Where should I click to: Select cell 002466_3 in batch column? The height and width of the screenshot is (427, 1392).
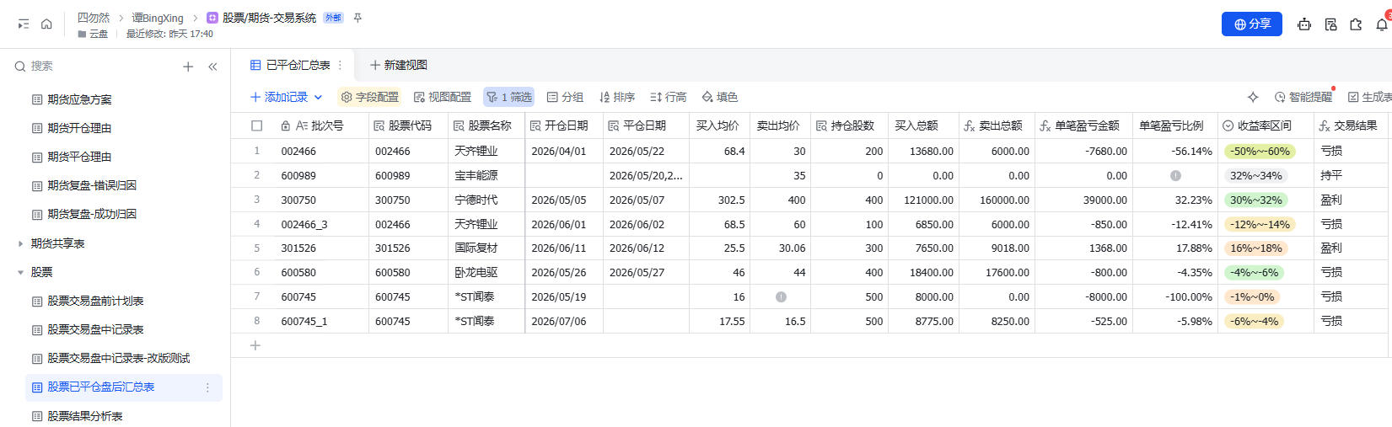point(320,225)
